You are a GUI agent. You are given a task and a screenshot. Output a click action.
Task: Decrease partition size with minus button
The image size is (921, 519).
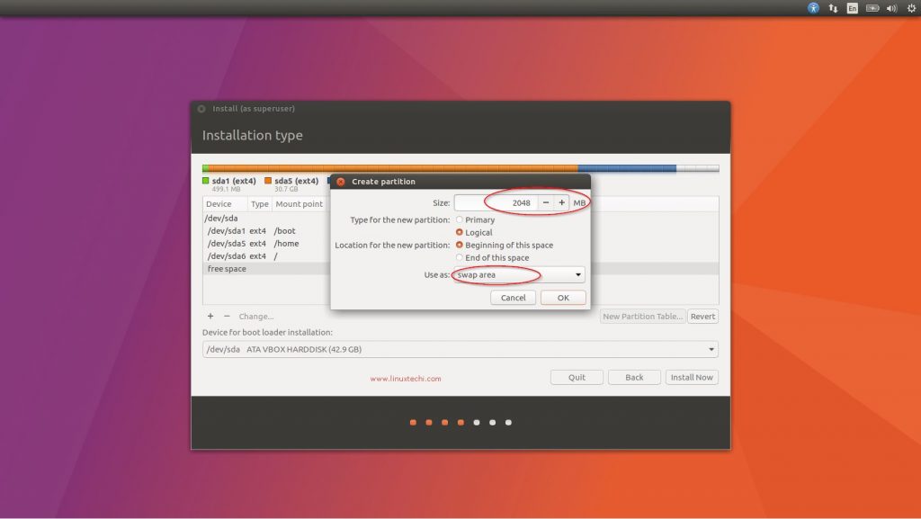coord(546,202)
